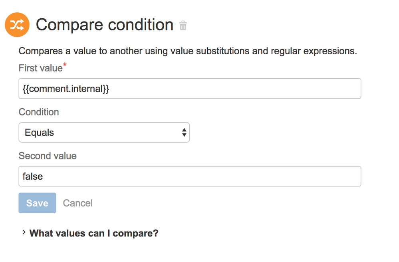This screenshot has width=399, height=262.
Task: Click the red required asterisk marker
Action: pos(65,65)
